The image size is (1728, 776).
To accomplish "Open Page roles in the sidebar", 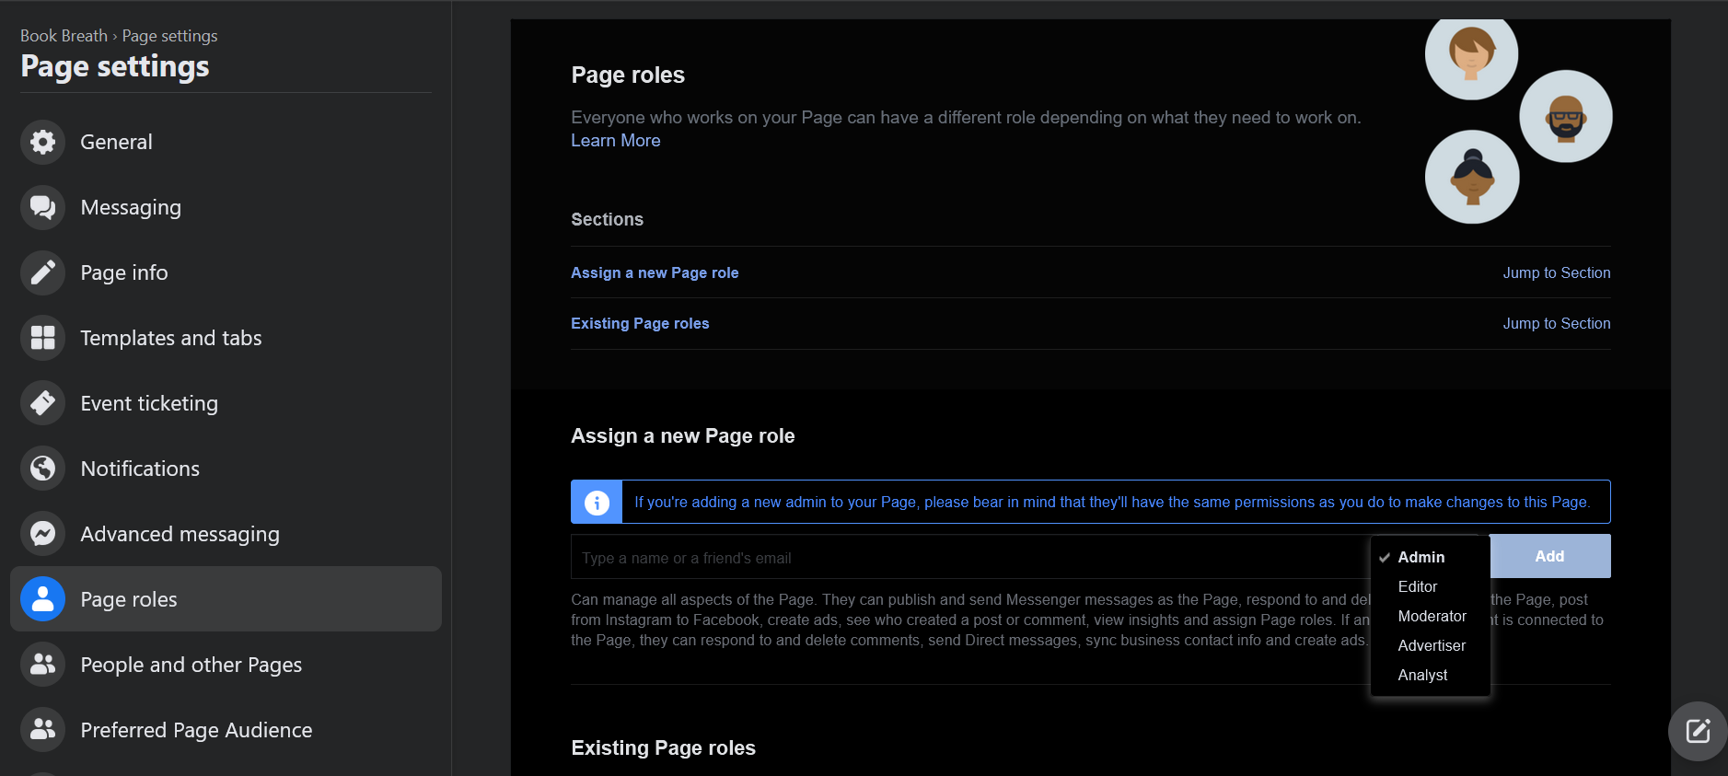I will coord(129,599).
